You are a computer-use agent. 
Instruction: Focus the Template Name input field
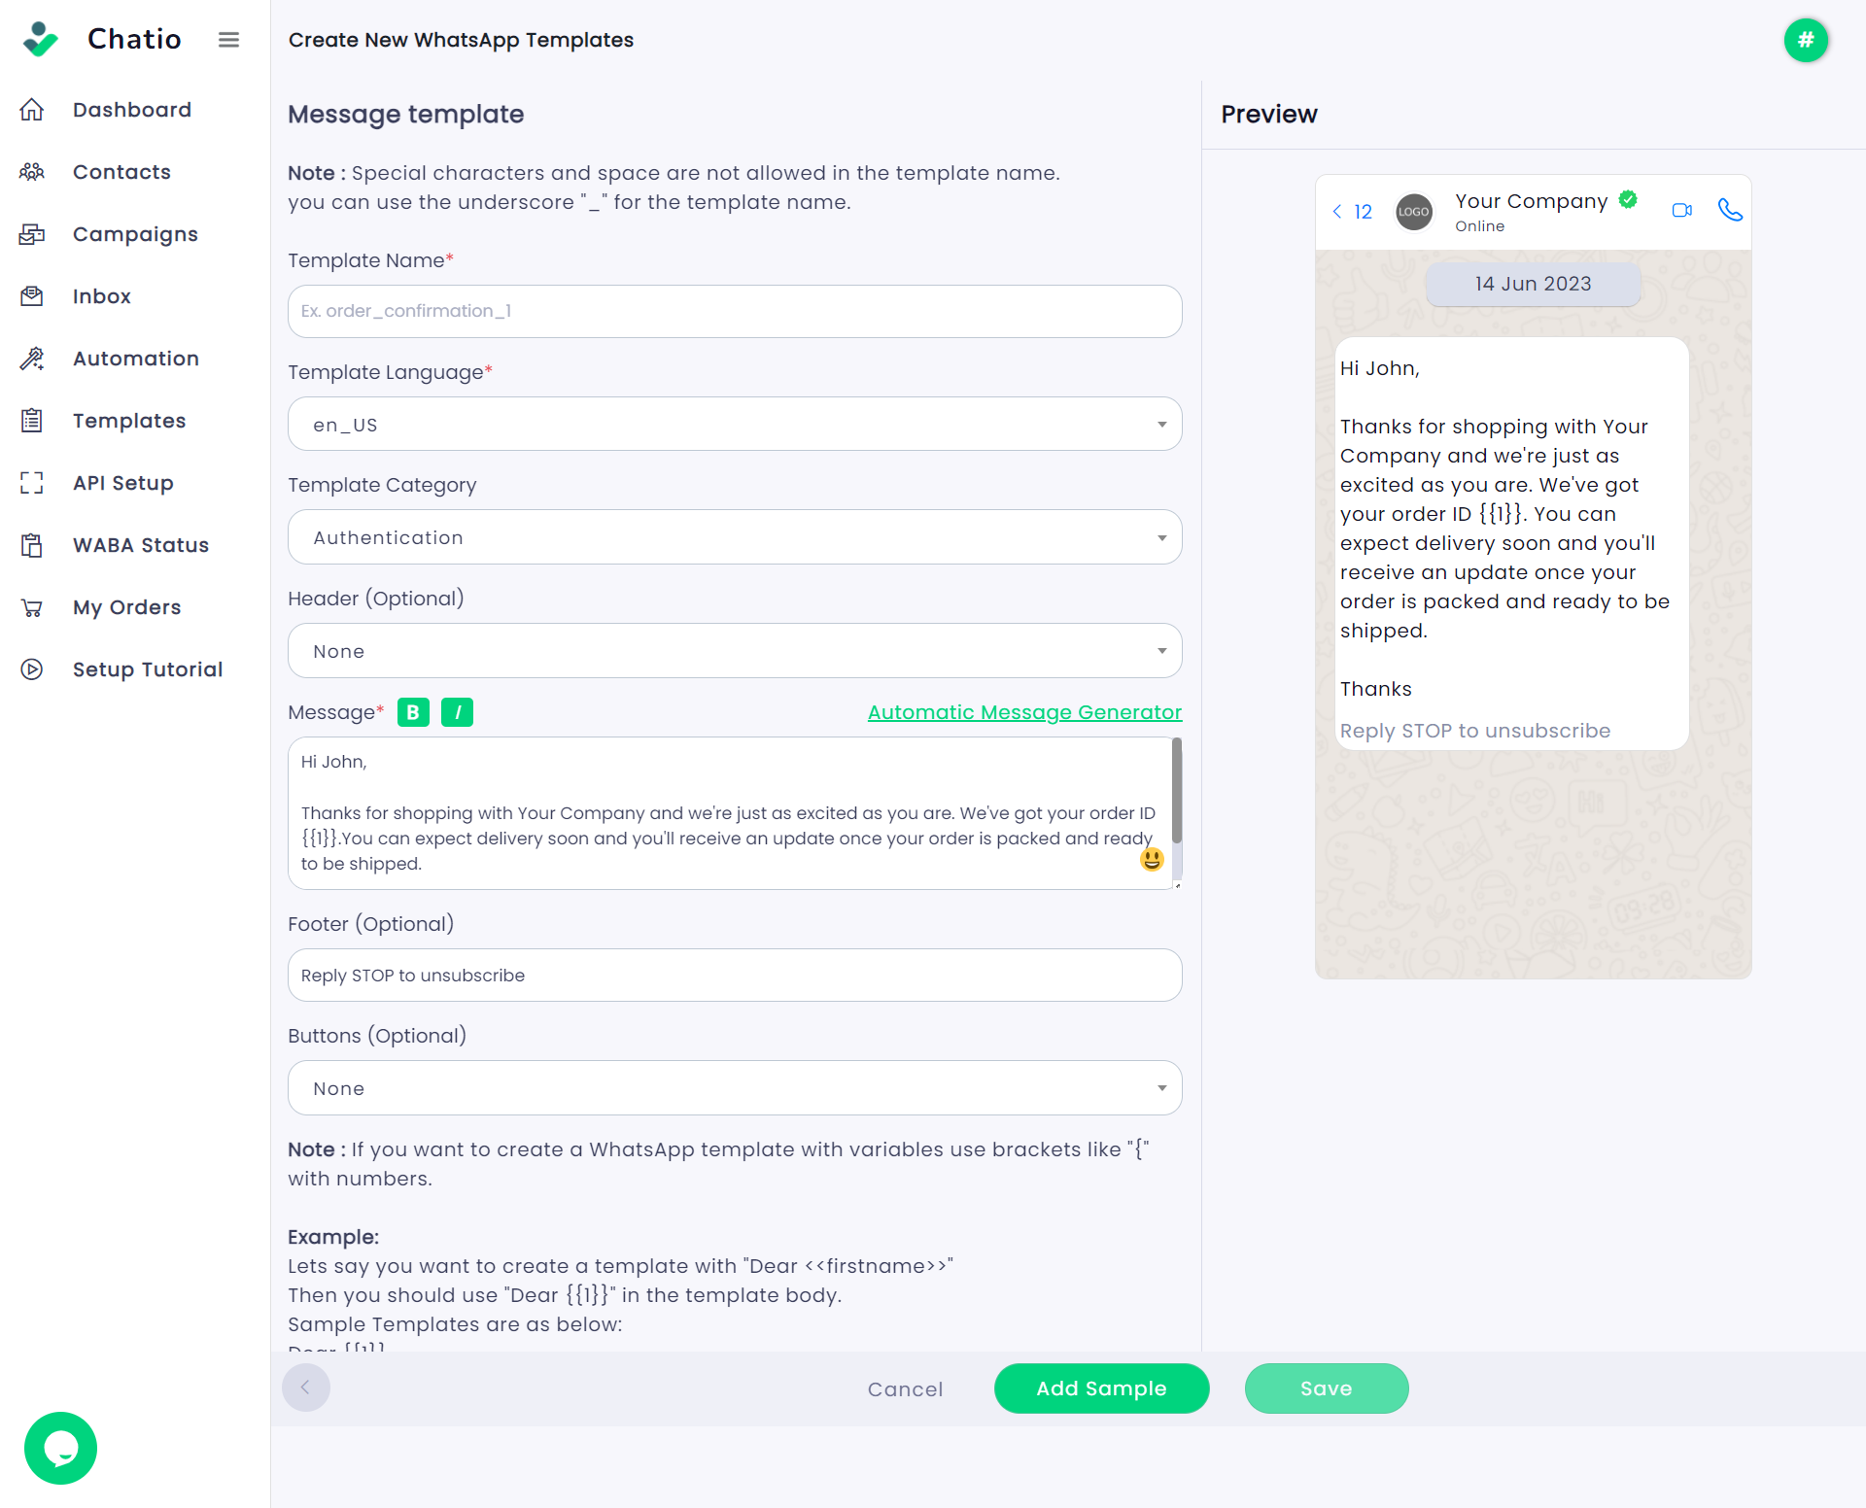click(735, 311)
